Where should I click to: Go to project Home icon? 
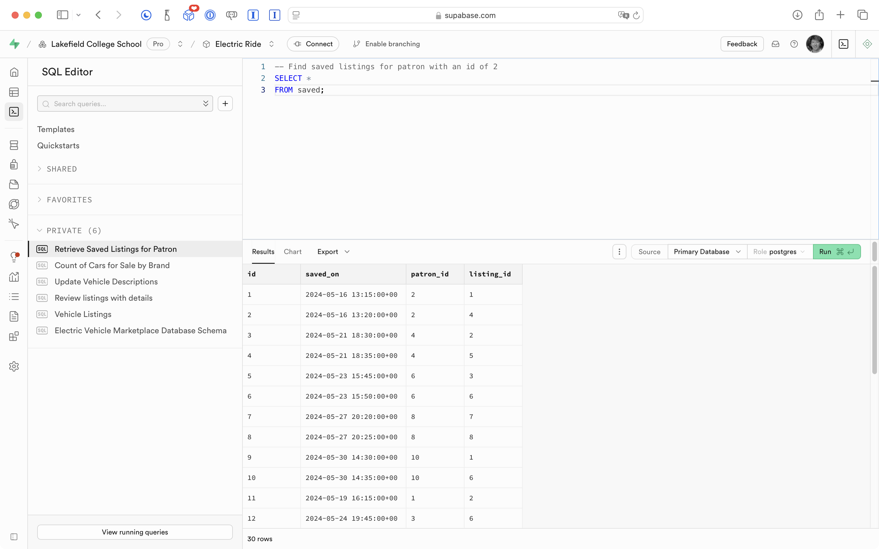(14, 72)
